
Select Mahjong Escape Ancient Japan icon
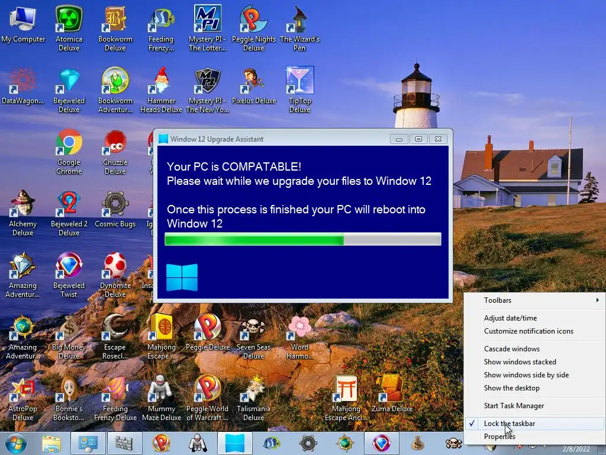[x=346, y=398]
